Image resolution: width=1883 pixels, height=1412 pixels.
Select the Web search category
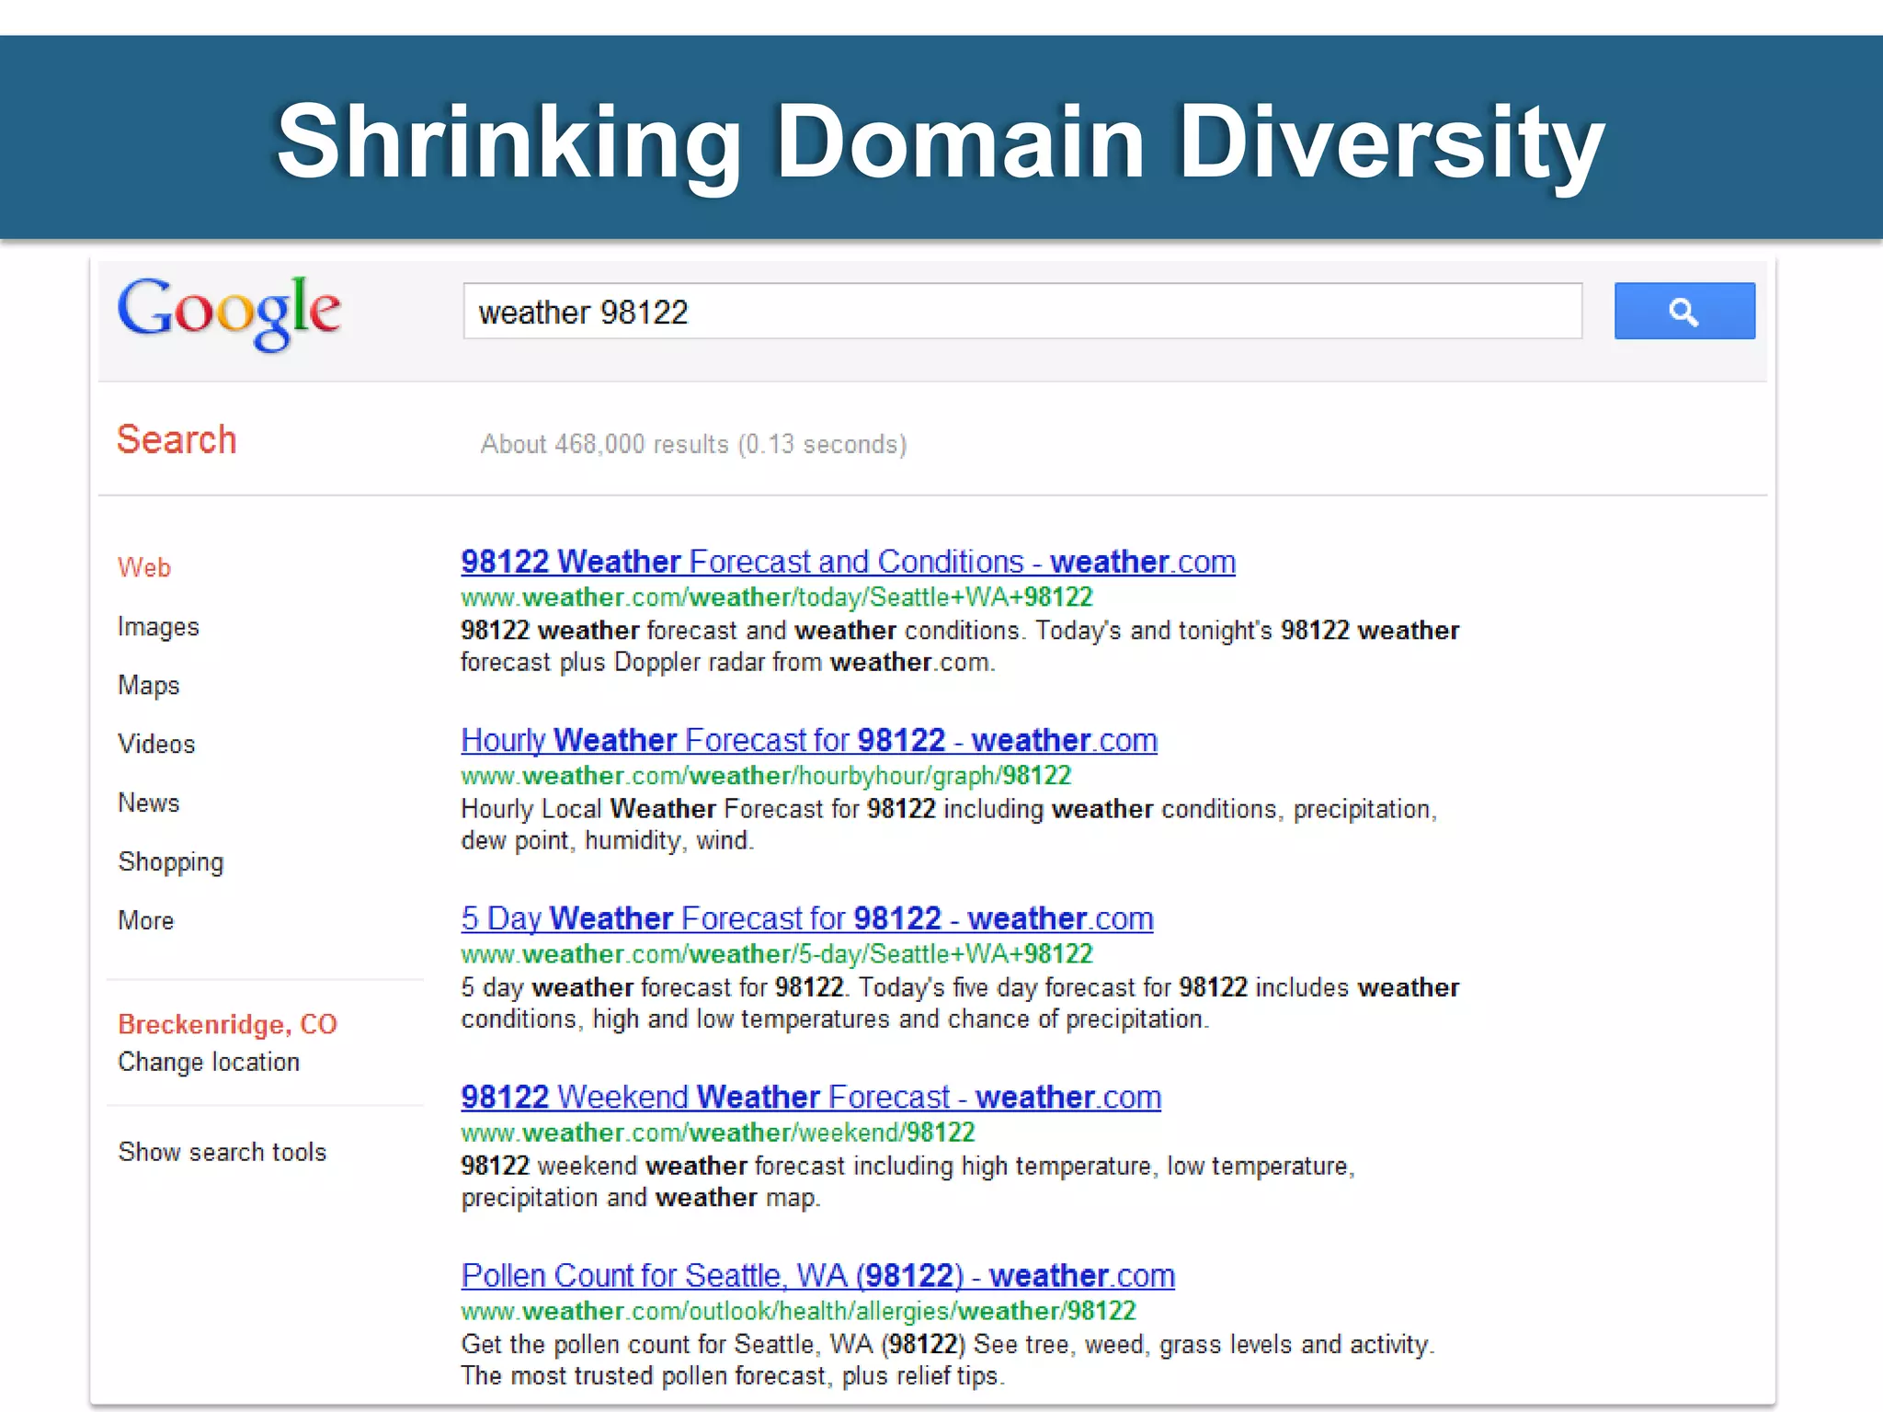pyautogui.click(x=144, y=567)
